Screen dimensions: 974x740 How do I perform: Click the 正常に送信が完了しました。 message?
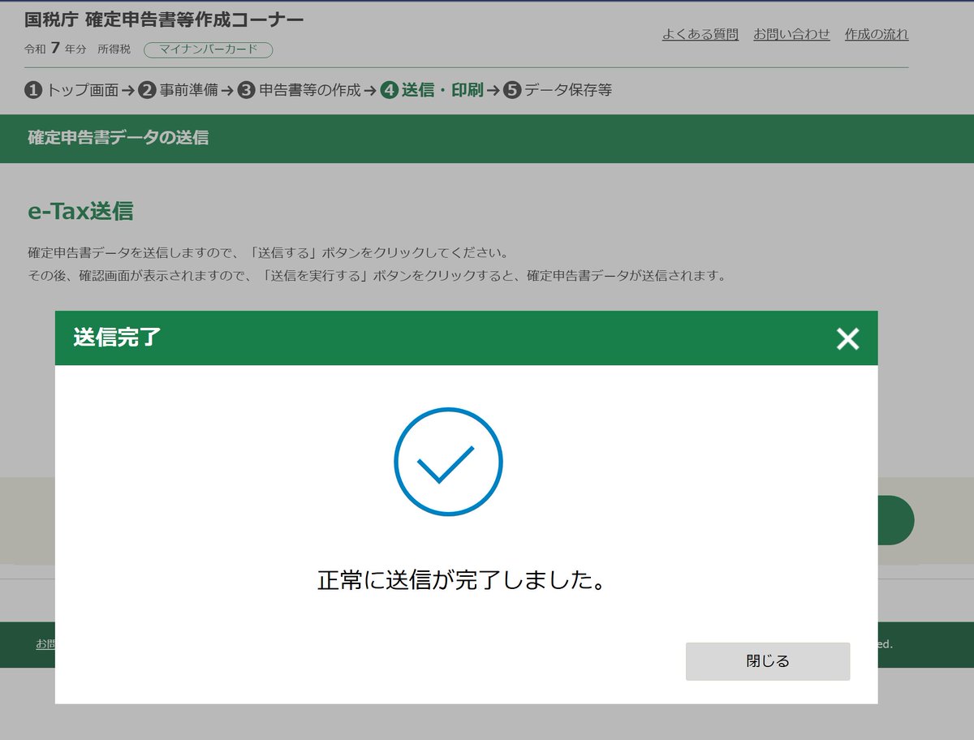tap(462, 581)
